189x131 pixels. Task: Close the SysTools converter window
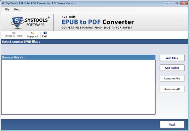(x=184, y=3)
